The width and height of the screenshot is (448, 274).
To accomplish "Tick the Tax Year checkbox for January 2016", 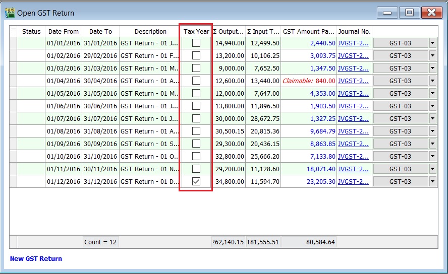I will click(x=196, y=43).
